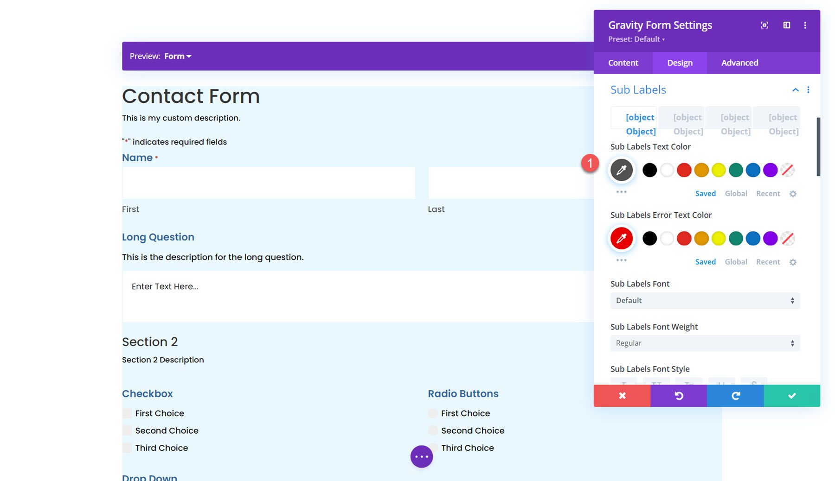Undo the last change in the settings modal
835x481 pixels.
click(678, 395)
